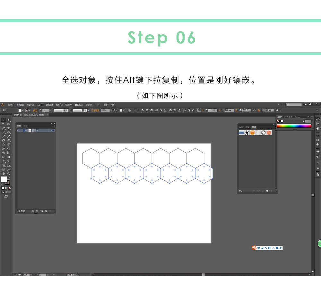Image resolution: width=321 pixels, height=299 pixels.
Task: Activate the Rotate tool
Action: [4, 145]
